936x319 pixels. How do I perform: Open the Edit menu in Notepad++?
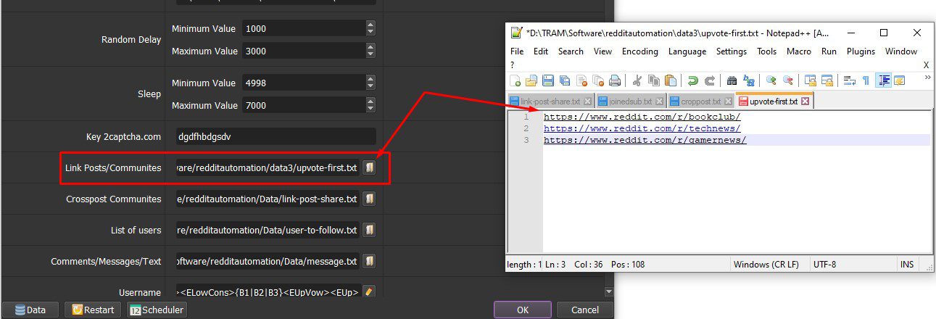541,51
